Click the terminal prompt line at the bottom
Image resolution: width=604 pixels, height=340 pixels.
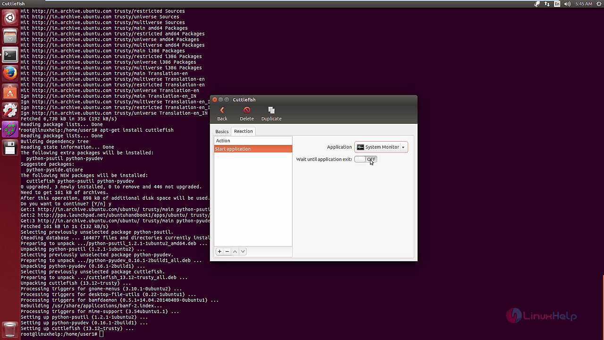(62, 334)
